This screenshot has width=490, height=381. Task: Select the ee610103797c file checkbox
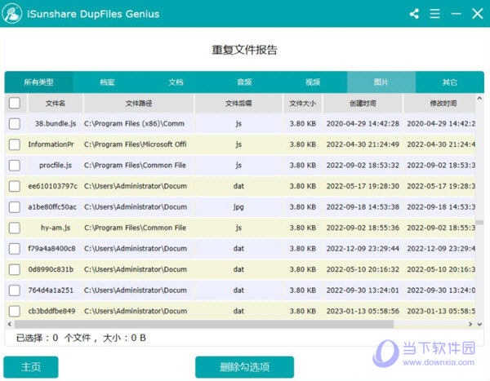click(x=15, y=186)
